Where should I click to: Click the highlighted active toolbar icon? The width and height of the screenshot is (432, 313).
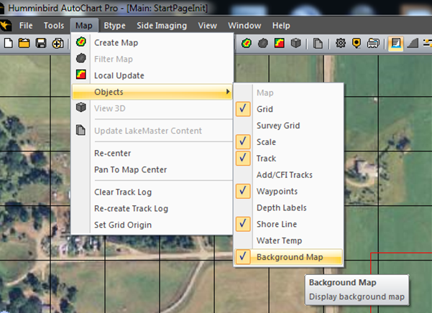coord(396,44)
